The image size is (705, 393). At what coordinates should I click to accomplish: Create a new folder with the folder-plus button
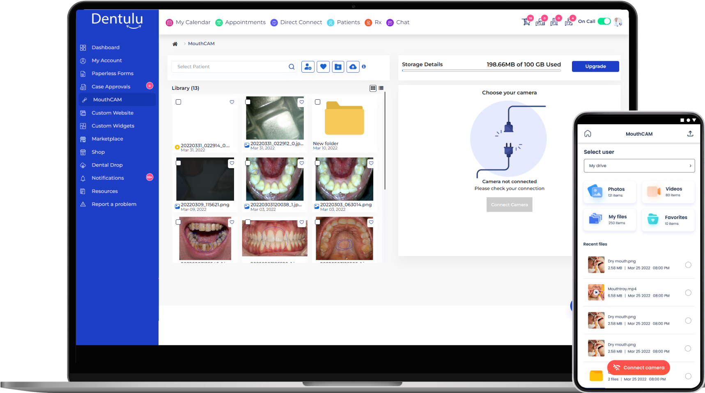click(x=338, y=66)
